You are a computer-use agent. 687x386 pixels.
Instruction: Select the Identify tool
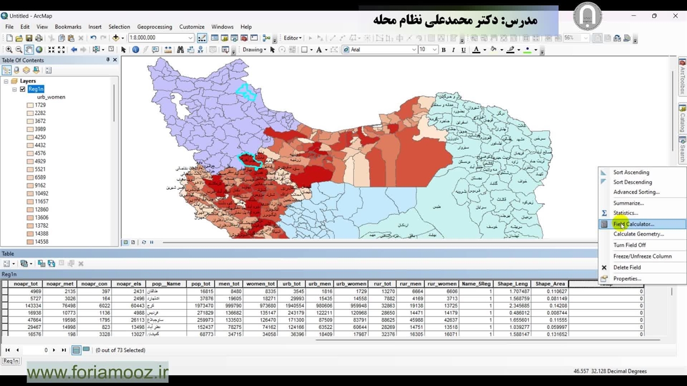(135, 49)
